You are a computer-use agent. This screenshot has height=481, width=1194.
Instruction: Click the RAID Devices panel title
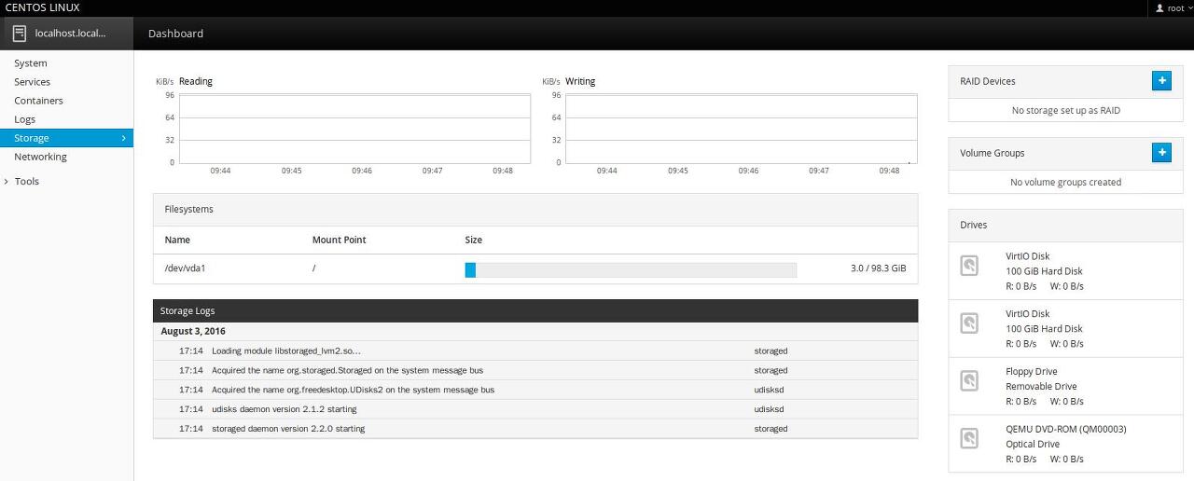tap(988, 81)
